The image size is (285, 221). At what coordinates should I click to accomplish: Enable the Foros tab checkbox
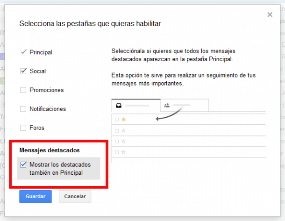click(23, 128)
